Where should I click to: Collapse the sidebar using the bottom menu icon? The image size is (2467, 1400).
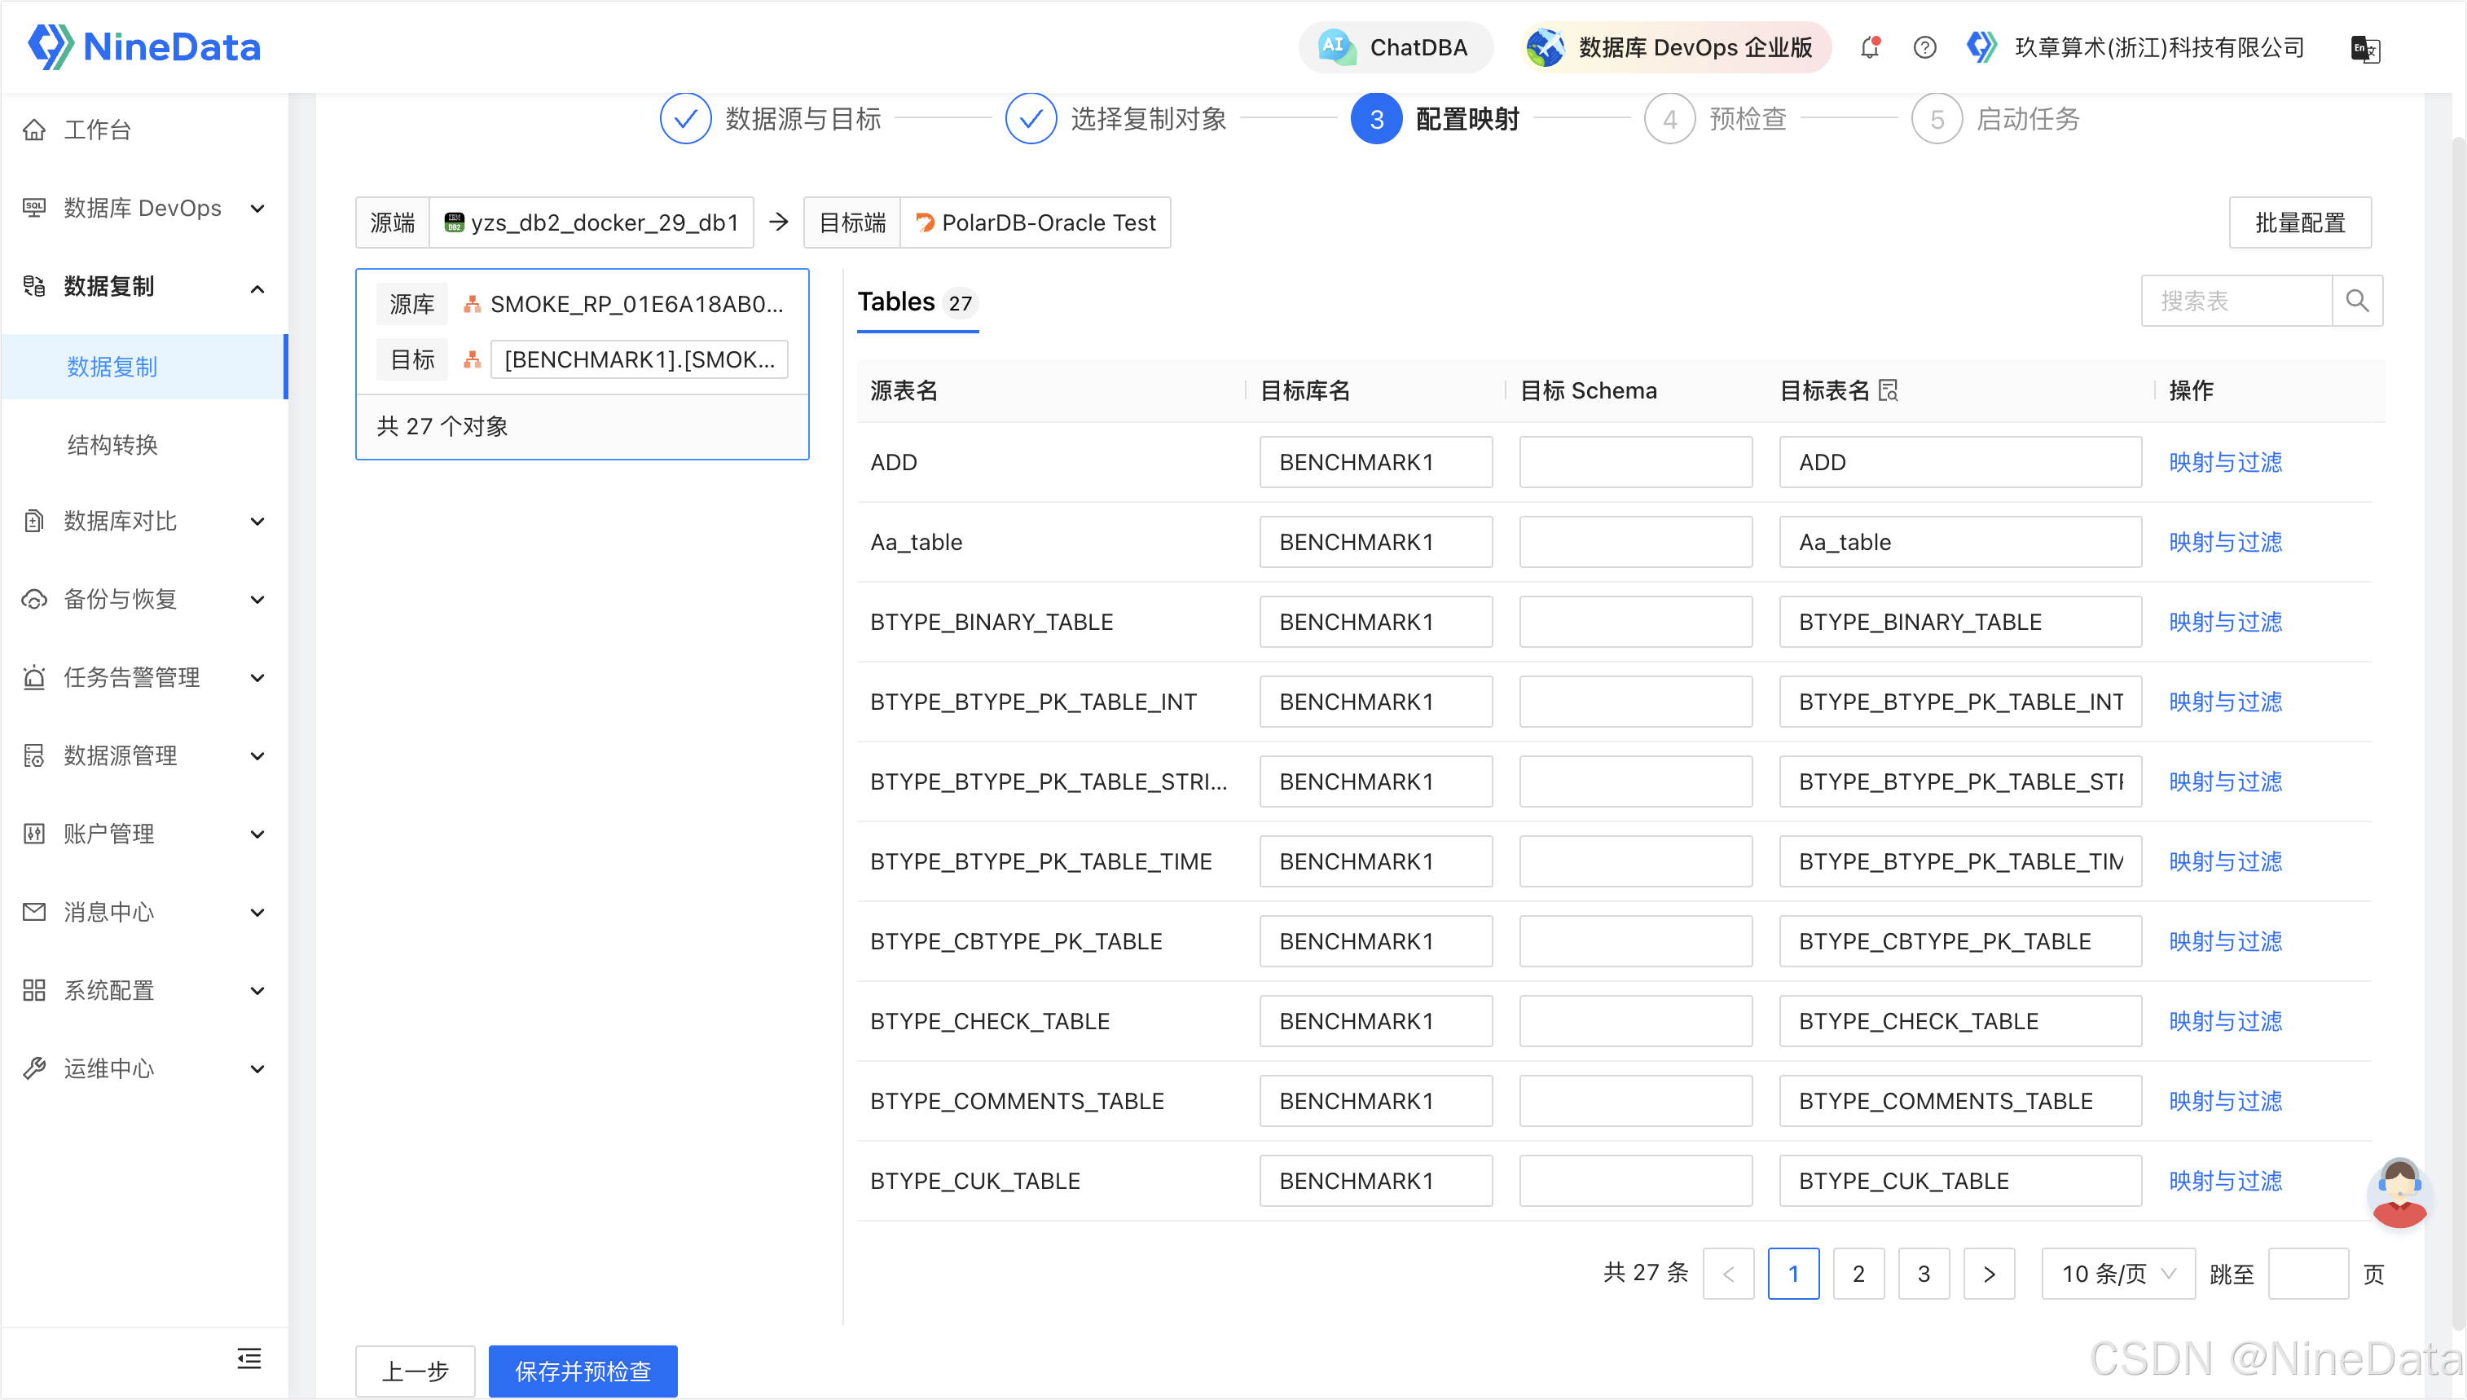click(x=249, y=1358)
